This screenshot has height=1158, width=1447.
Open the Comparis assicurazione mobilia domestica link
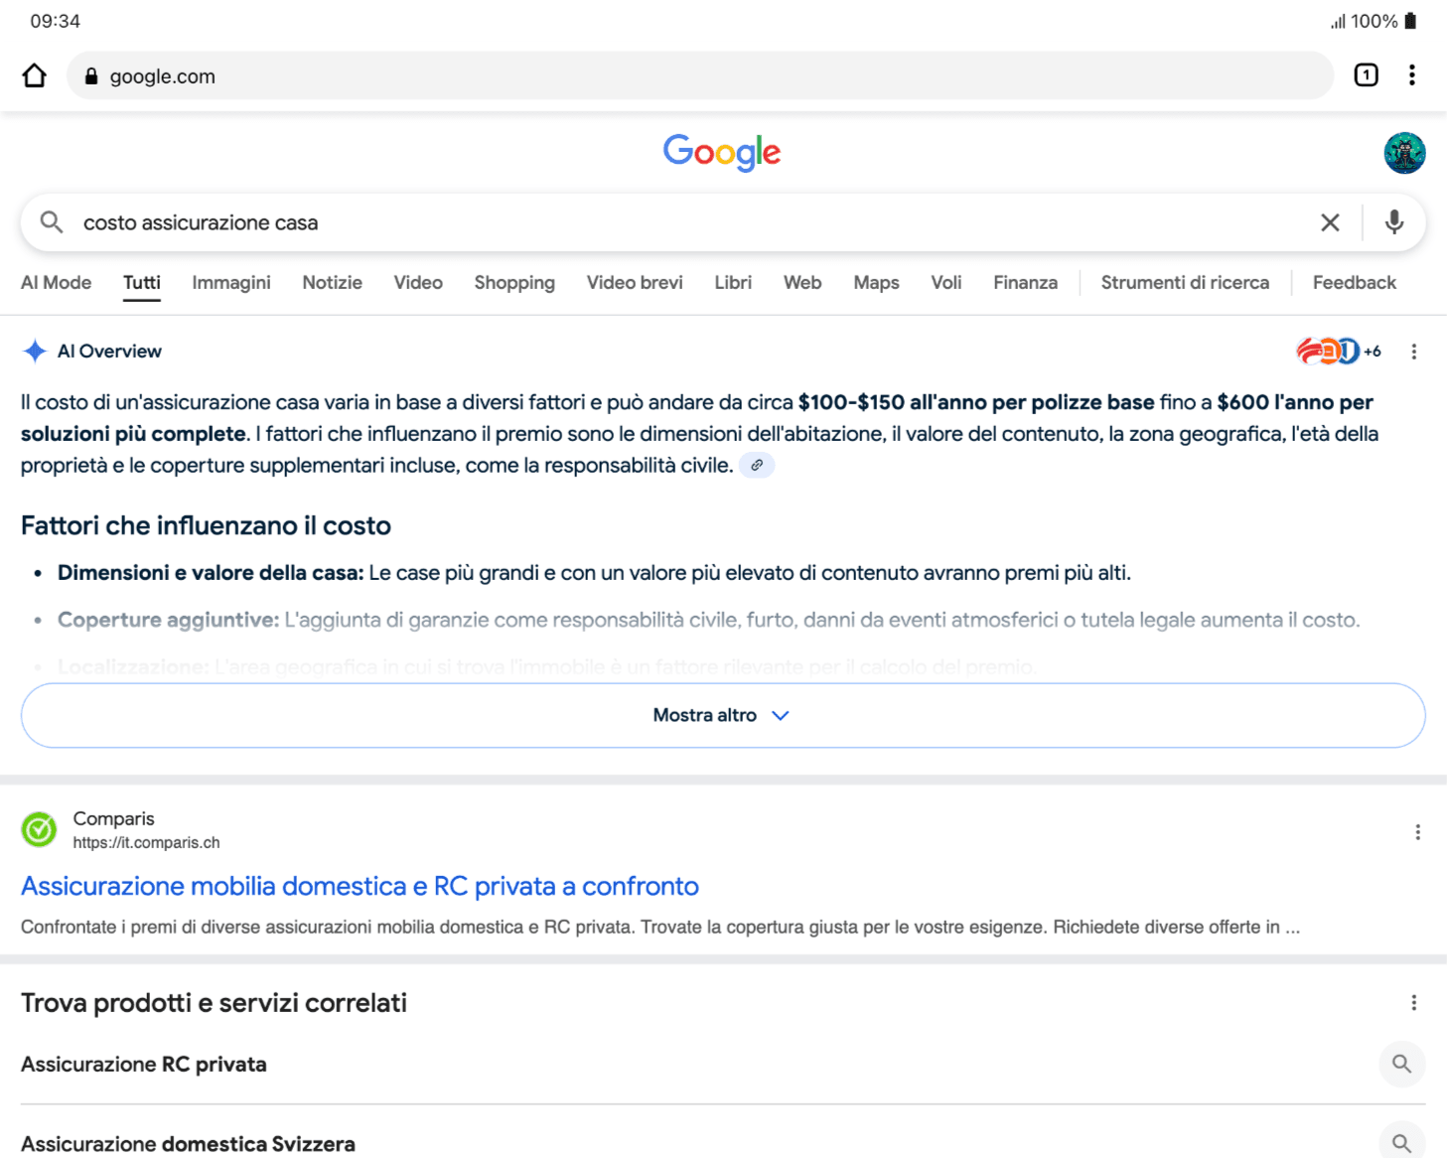click(x=360, y=886)
